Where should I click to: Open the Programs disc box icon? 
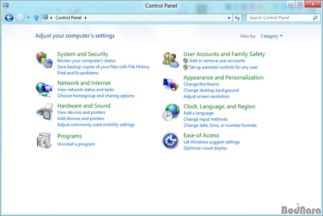44,141
